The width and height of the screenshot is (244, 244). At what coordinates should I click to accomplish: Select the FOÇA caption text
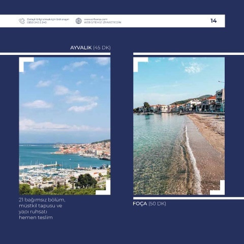(140, 203)
